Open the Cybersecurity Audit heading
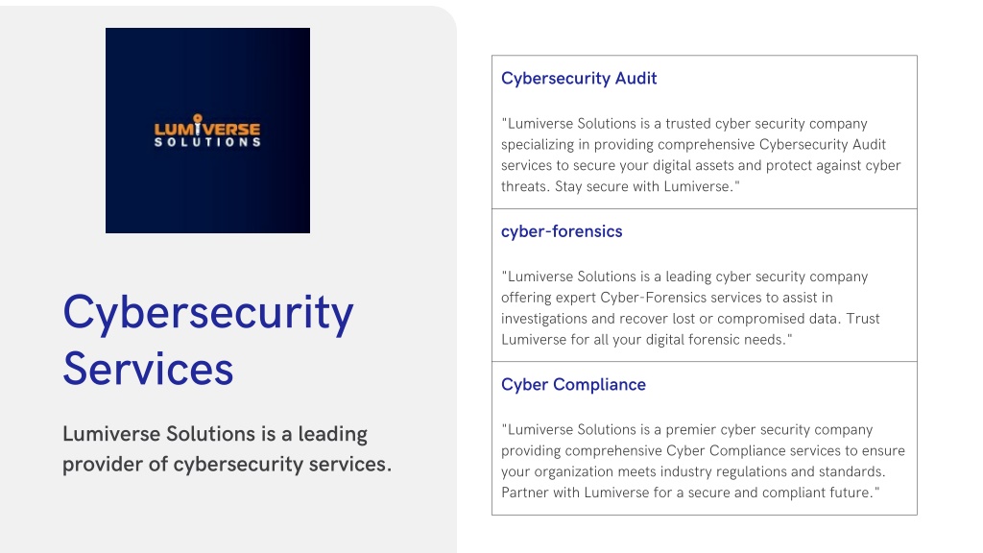Screen dimensions: 983x553 coord(579,79)
